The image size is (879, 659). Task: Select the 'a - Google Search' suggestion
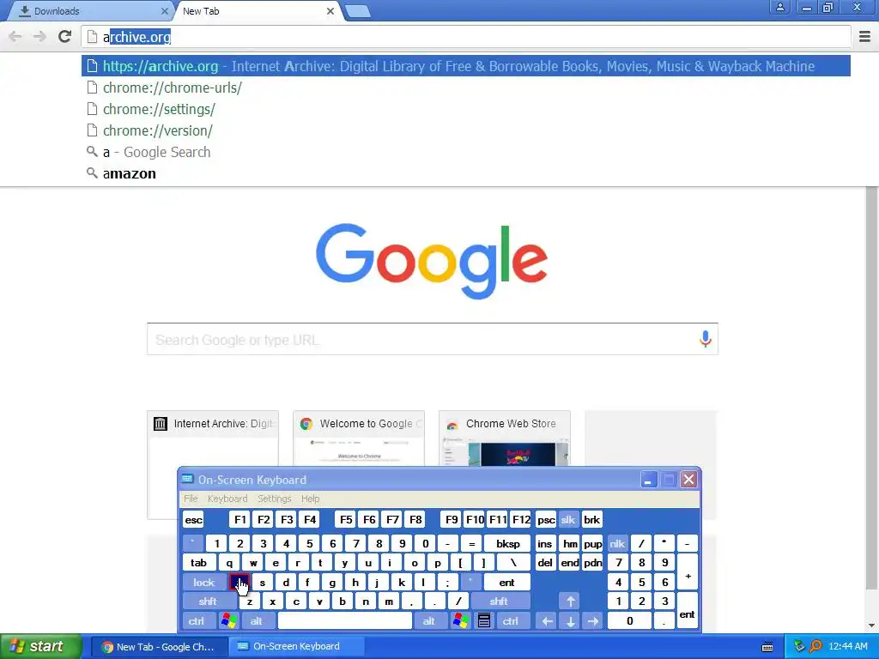point(465,152)
